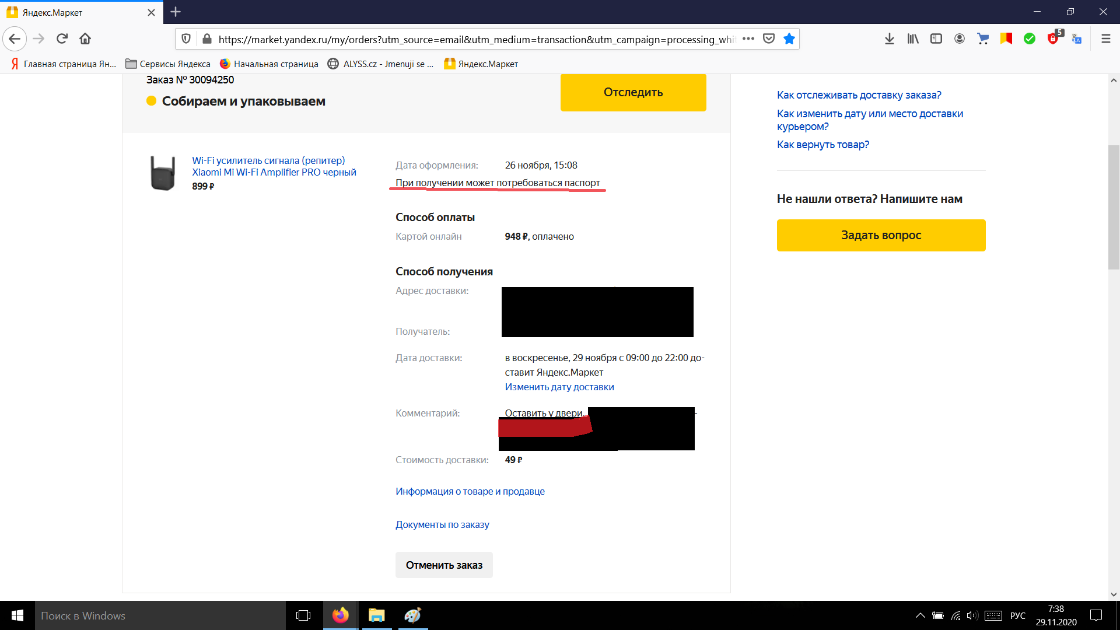Open the Library icon in toolbar
Screen dimensions: 1120x630
pyautogui.click(x=913, y=39)
